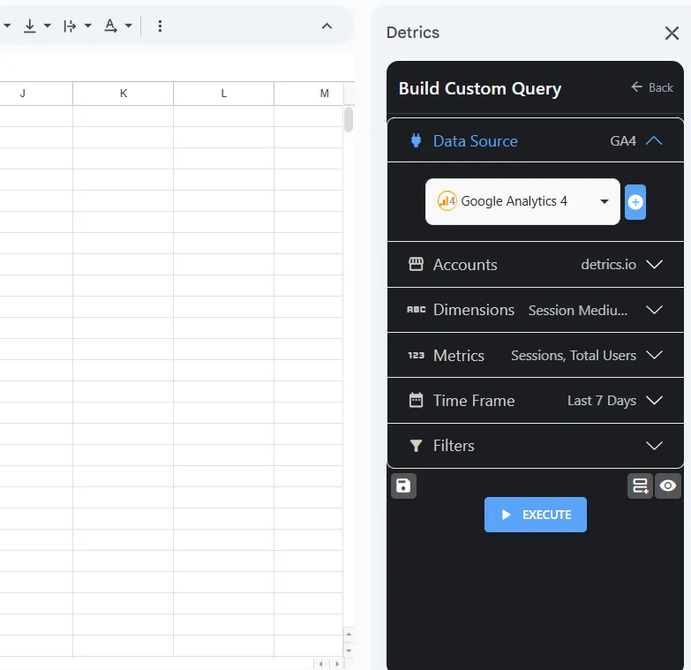Click the add-rows icon beside the eye

pyautogui.click(x=640, y=486)
